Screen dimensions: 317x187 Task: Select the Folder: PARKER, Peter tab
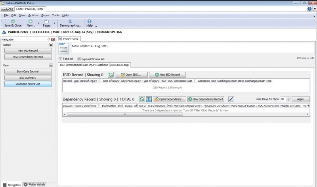tap(30, 9)
